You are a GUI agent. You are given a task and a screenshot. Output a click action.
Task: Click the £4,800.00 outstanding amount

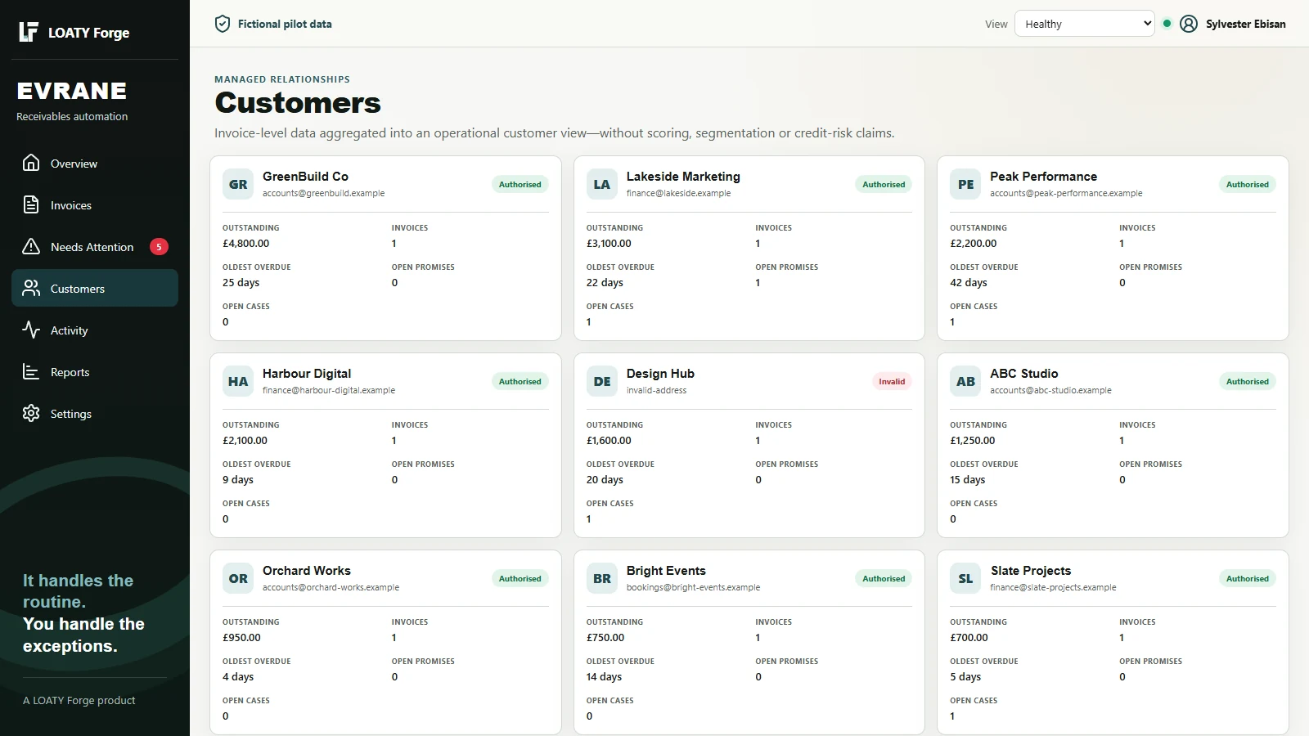tap(245, 243)
